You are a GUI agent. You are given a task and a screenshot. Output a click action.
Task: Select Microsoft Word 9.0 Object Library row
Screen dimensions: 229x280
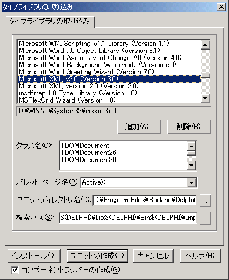[109, 51]
